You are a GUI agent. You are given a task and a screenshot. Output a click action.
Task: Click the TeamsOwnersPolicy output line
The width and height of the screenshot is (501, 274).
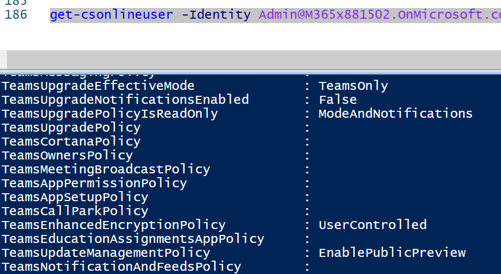(67, 155)
